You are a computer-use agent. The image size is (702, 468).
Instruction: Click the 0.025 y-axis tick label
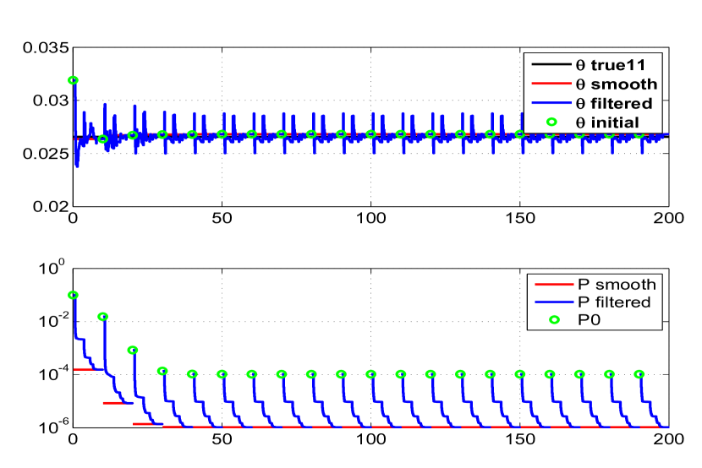pos(47,153)
